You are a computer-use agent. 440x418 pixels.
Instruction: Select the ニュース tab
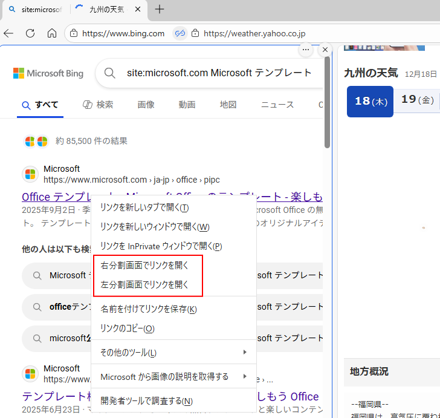click(277, 105)
